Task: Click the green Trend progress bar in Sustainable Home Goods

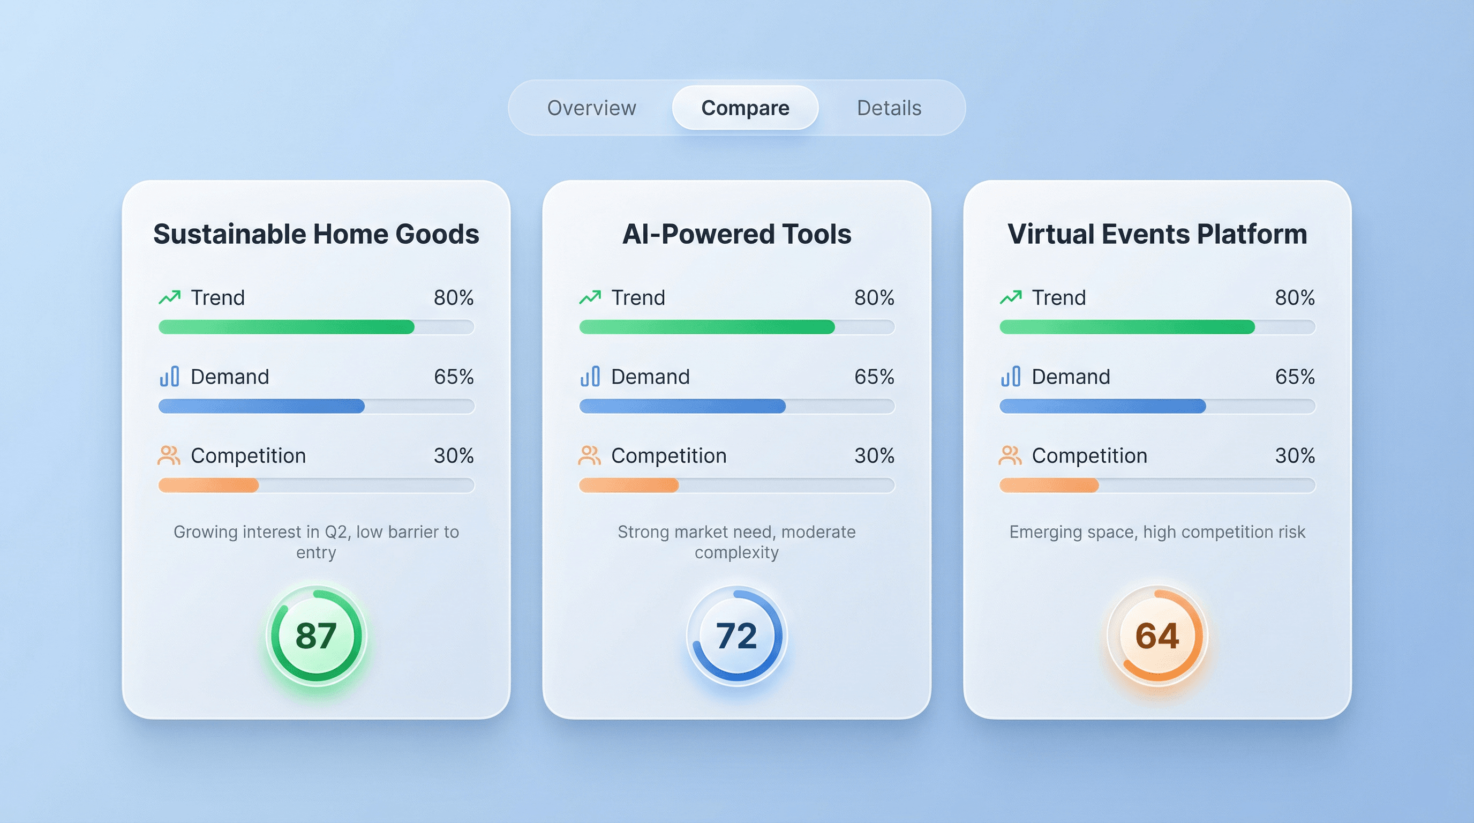Action: click(286, 327)
